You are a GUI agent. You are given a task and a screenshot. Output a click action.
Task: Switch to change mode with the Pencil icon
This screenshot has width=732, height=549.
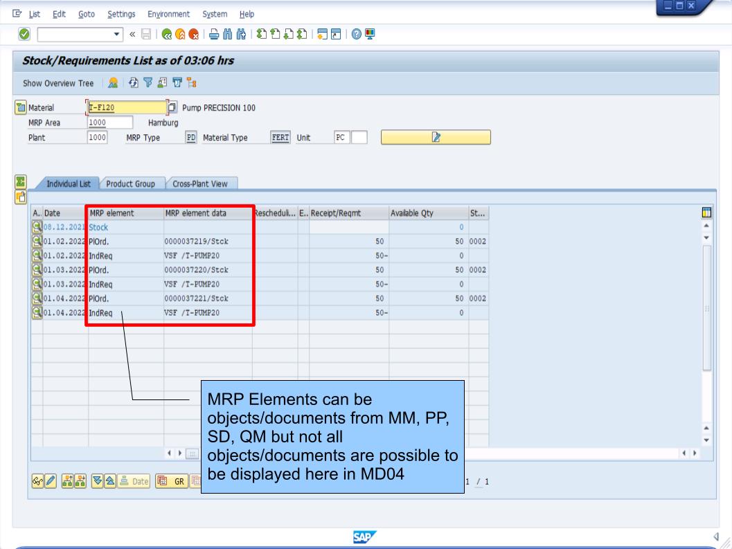coord(49,480)
